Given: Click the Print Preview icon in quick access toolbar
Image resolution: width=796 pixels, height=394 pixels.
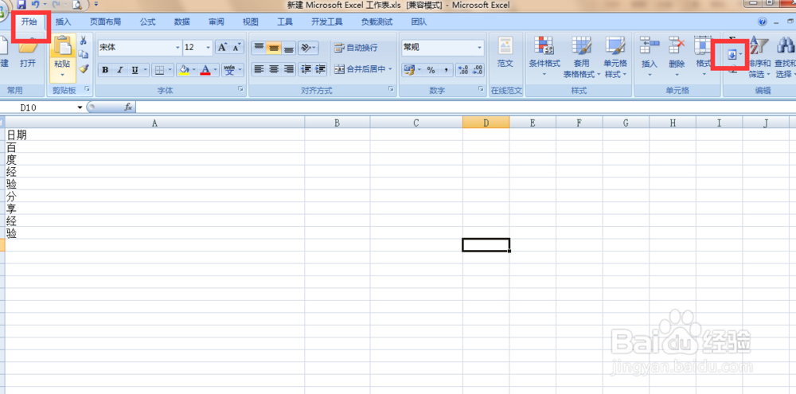Looking at the screenshot, I should click(76, 5).
